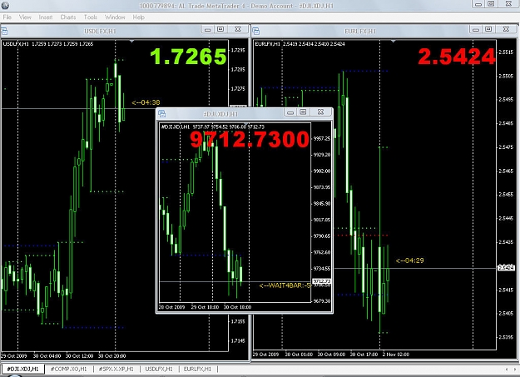
Task: Open the Tools menu
Action: point(90,17)
